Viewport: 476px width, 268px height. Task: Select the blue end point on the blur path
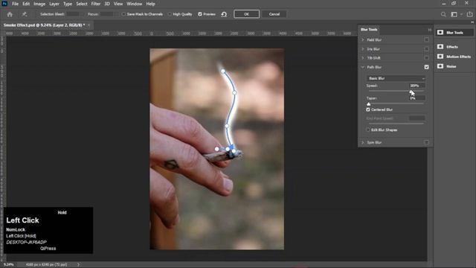click(232, 147)
